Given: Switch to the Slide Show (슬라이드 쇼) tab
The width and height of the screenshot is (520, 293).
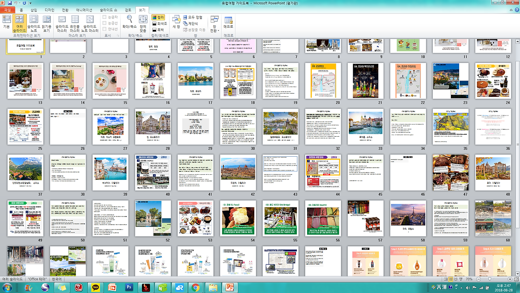Looking at the screenshot, I should 109,10.
